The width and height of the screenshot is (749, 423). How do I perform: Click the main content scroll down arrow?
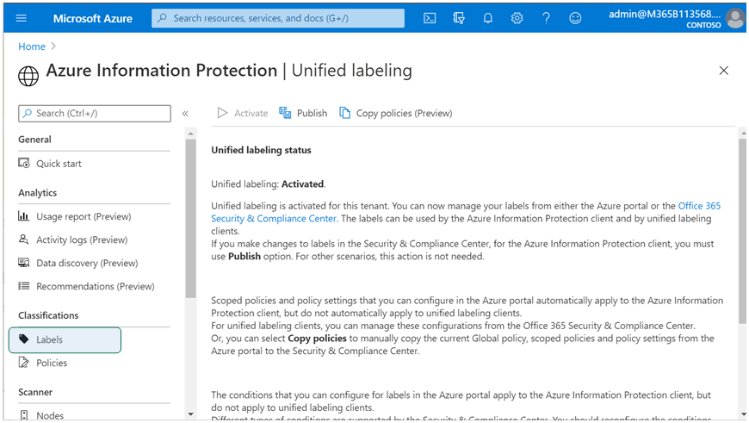point(742,414)
